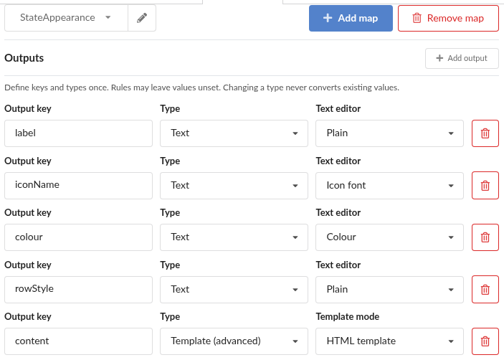Viewport: 504px width, 360px height.
Task: Click the rowStyle output key field
Action: click(78, 289)
